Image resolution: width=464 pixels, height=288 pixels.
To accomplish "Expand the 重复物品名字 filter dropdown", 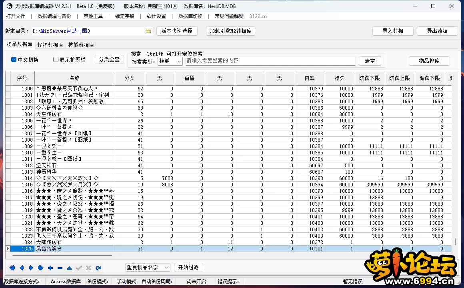I will pos(148,267).
